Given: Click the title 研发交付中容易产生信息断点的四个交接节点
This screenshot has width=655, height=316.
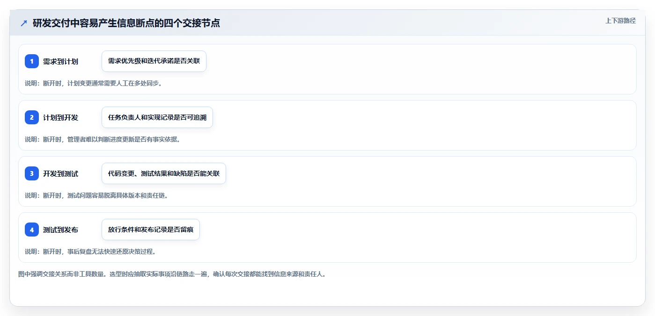Looking at the screenshot, I should click(x=126, y=23).
